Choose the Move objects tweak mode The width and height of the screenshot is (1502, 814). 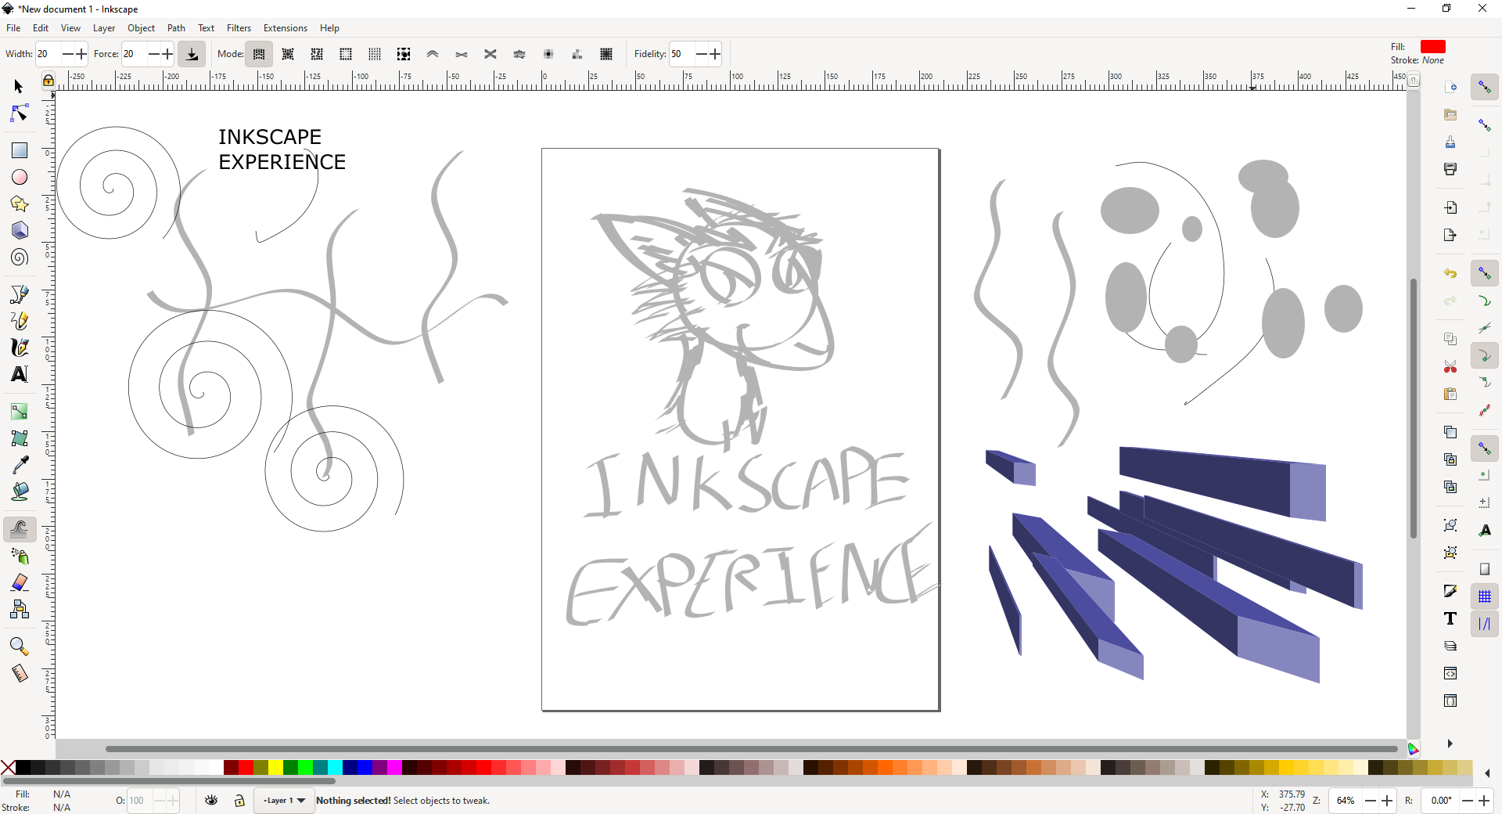coord(259,54)
